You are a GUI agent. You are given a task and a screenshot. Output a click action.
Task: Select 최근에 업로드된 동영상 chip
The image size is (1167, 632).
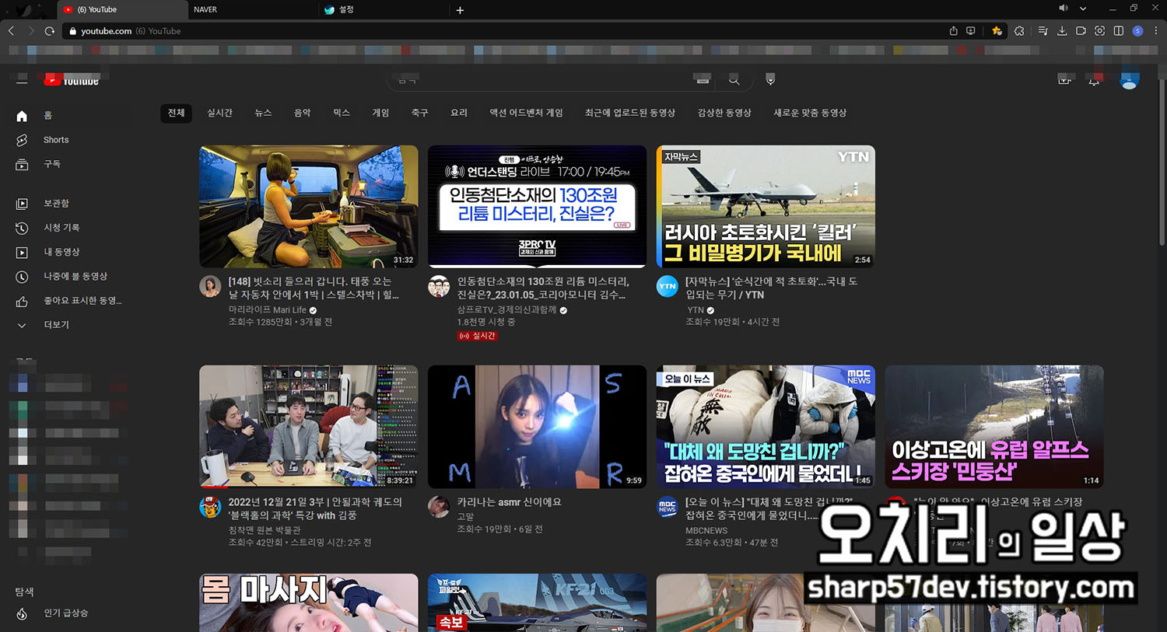point(630,113)
